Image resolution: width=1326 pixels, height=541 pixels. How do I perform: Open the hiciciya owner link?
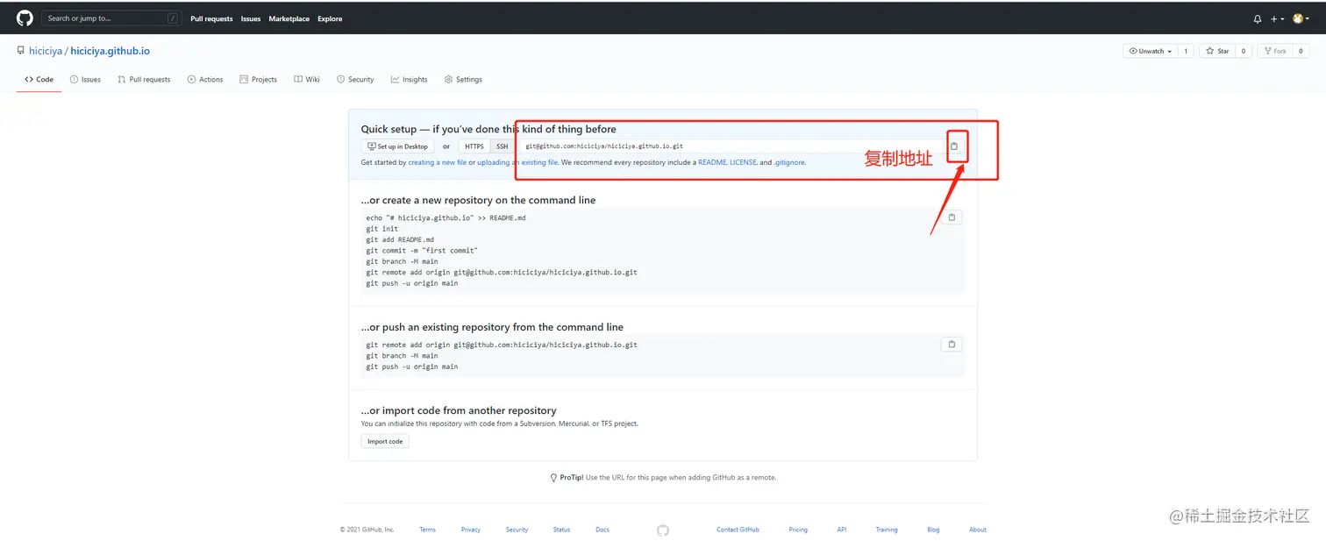(46, 51)
